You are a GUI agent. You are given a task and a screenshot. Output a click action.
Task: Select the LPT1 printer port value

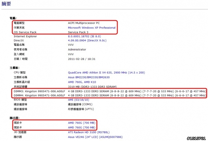coord(81,109)
